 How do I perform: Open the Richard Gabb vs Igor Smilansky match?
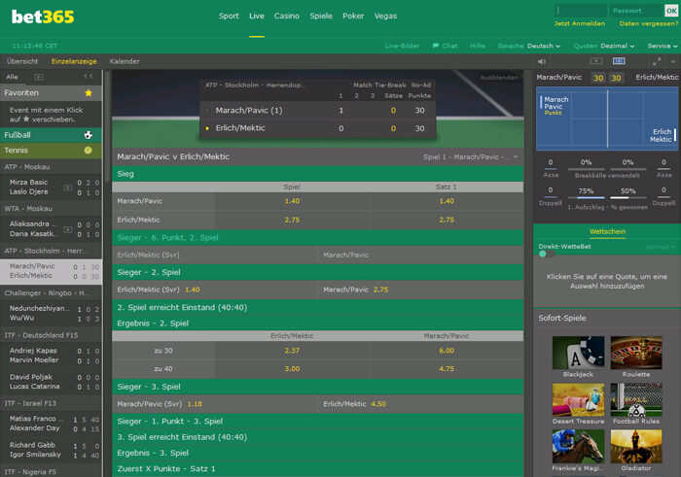[x=51, y=450]
